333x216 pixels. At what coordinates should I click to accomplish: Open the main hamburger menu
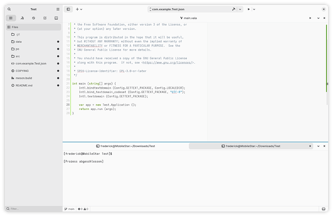coord(58,9)
